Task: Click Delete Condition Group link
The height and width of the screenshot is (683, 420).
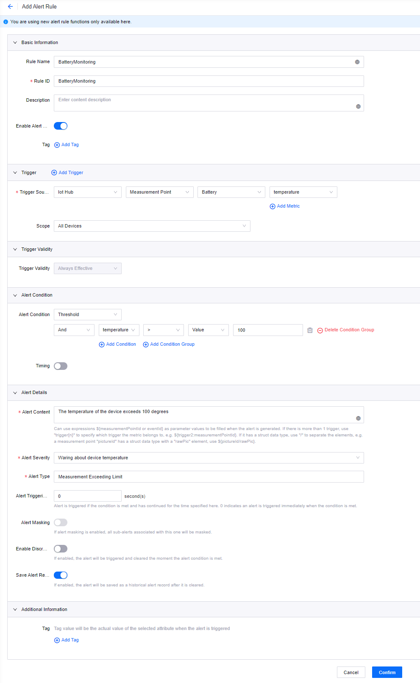Action: [x=349, y=330]
